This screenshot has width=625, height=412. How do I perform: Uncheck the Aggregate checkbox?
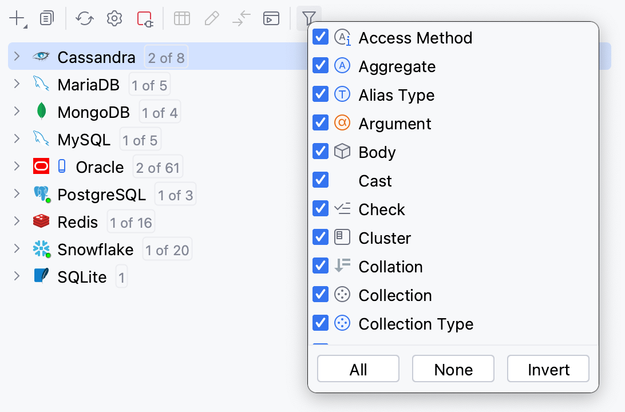tap(321, 65)
